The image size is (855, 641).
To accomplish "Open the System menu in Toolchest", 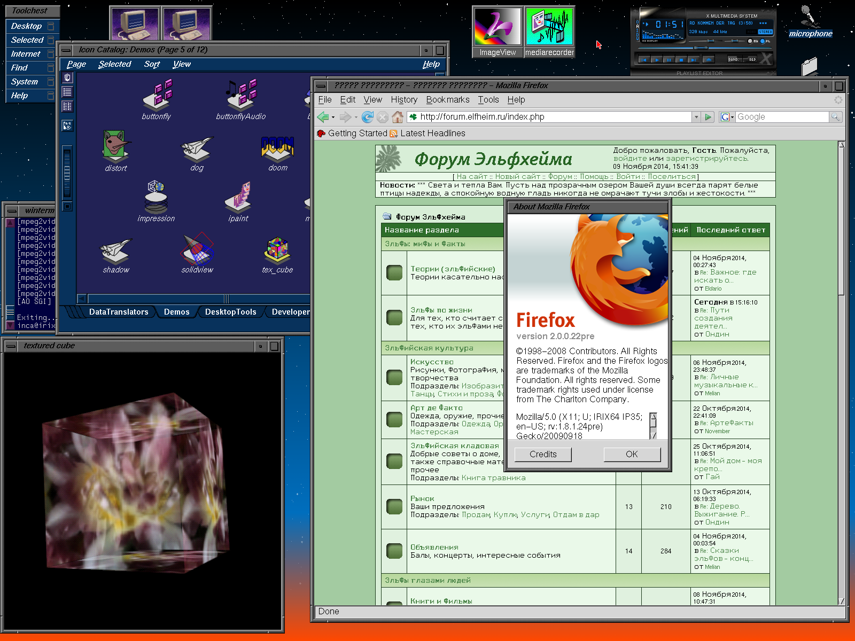I will (32, 82).
